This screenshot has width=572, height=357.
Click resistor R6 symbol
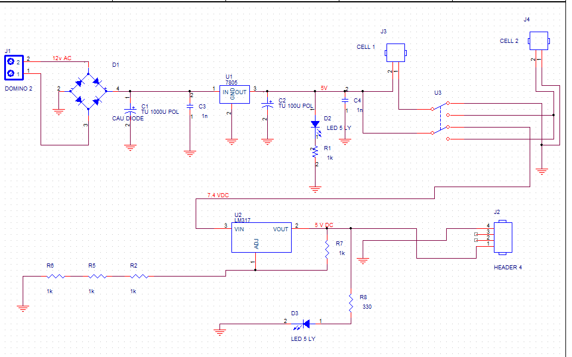pos(55,277)
